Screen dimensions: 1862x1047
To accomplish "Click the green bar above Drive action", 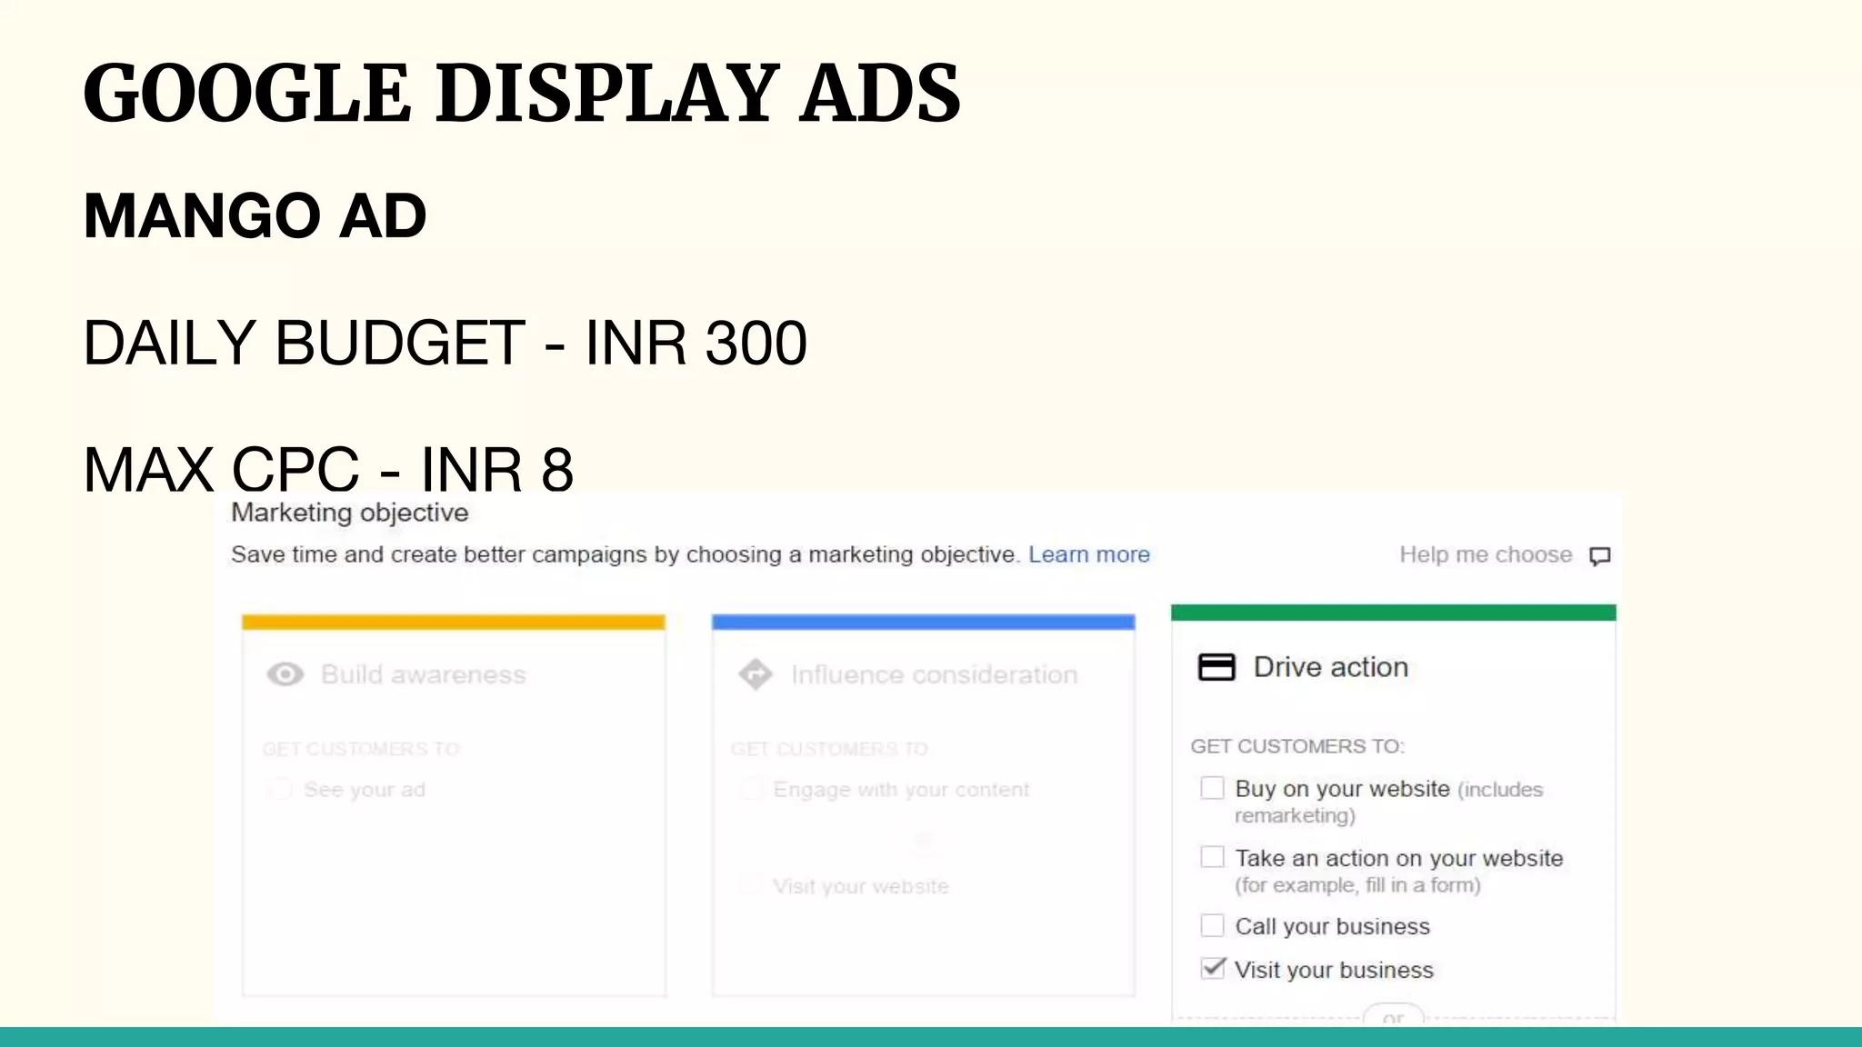I will coord(1394,613).
